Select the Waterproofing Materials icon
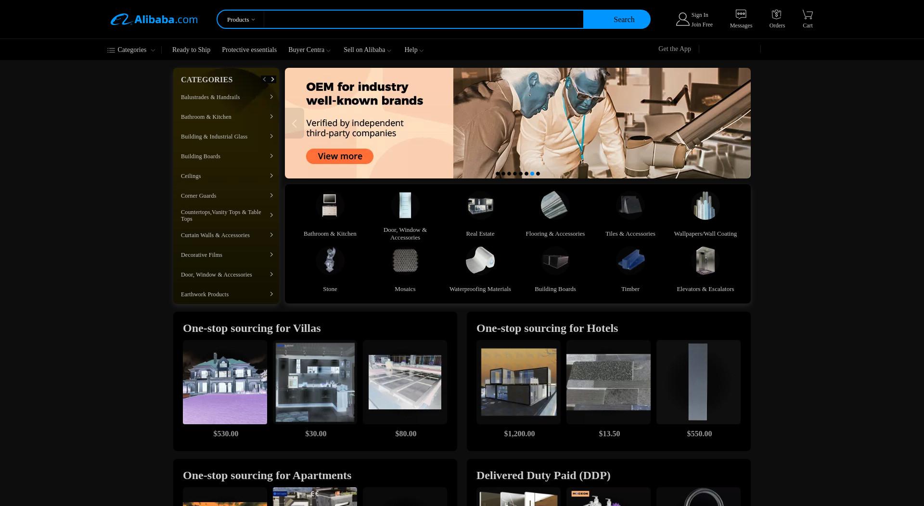Image resolution: width=924 pixels, height=506 pixels. coord(480,261)
